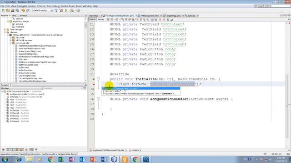Select AuthenticationPlugin.class in Projects tree

click(x=30, y=51)
